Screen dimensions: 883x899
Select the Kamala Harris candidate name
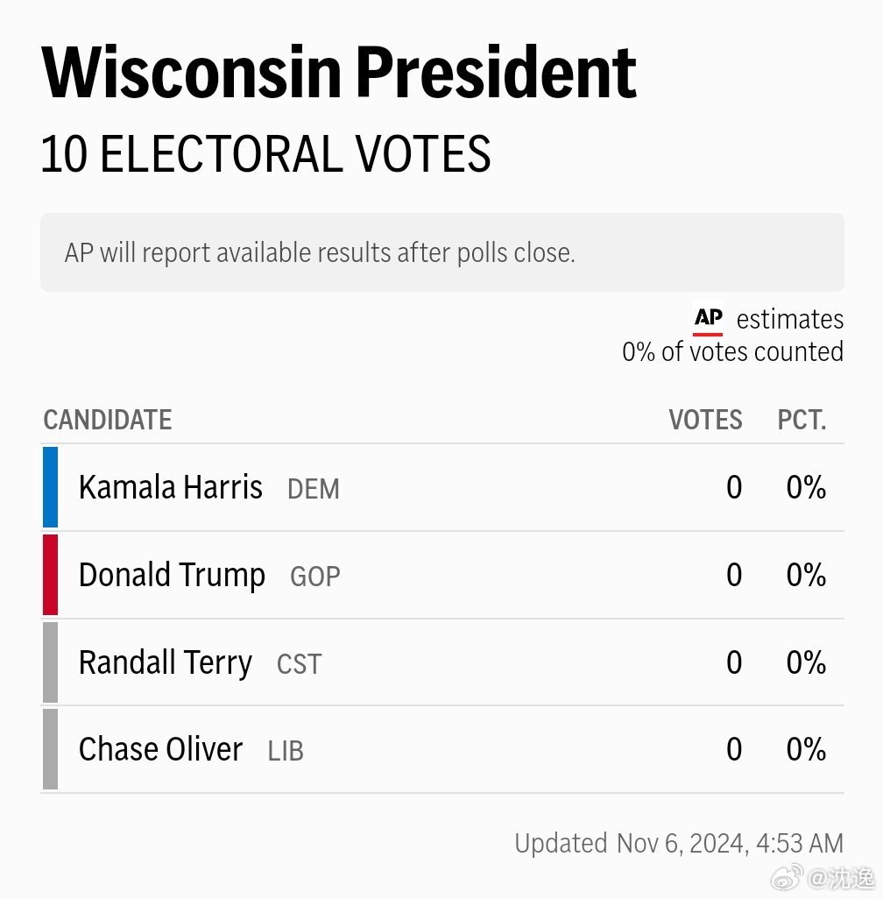tap(171, 487)
